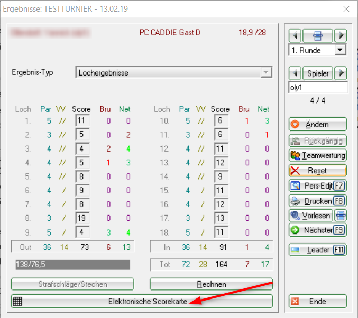Screen dimensions: 358x318
Task: Click the score field for hole 16
Action: click(221, 204)
